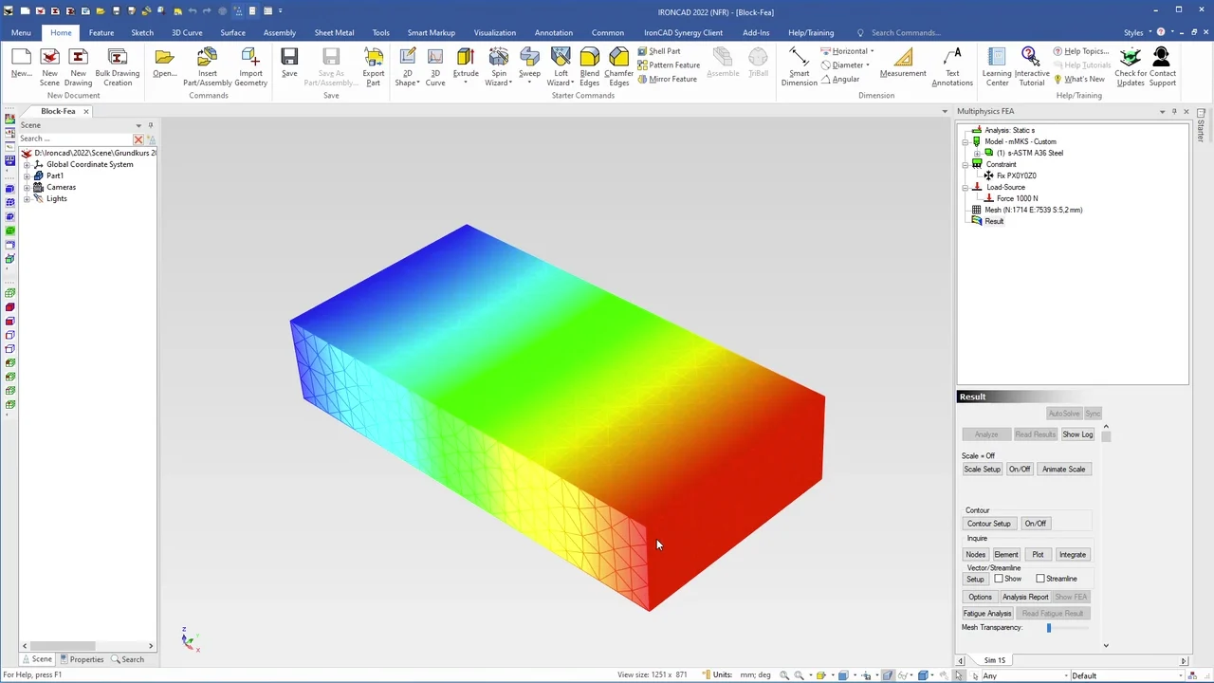
Task: Toggle Scale On/Off button
Action: 1020,469
